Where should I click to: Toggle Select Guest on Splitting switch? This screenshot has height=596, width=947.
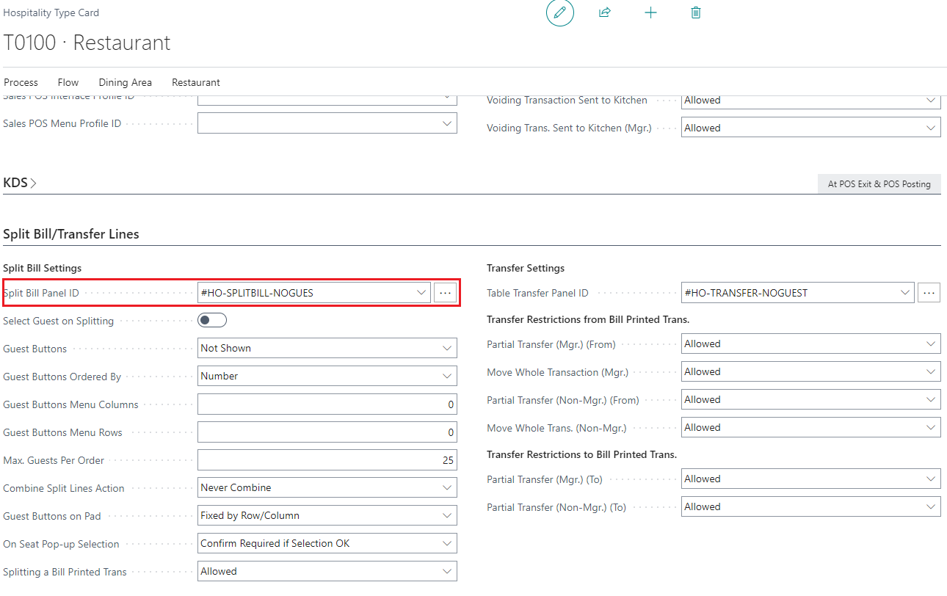[x=212, y=320]
